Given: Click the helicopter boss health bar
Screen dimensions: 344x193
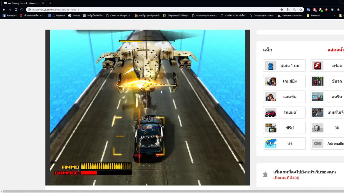Looking at the screenshot, I should (147, 41).
